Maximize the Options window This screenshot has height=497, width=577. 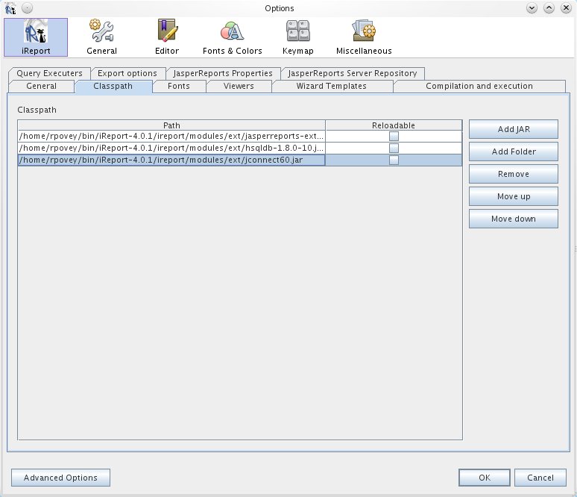coord(549,8)
